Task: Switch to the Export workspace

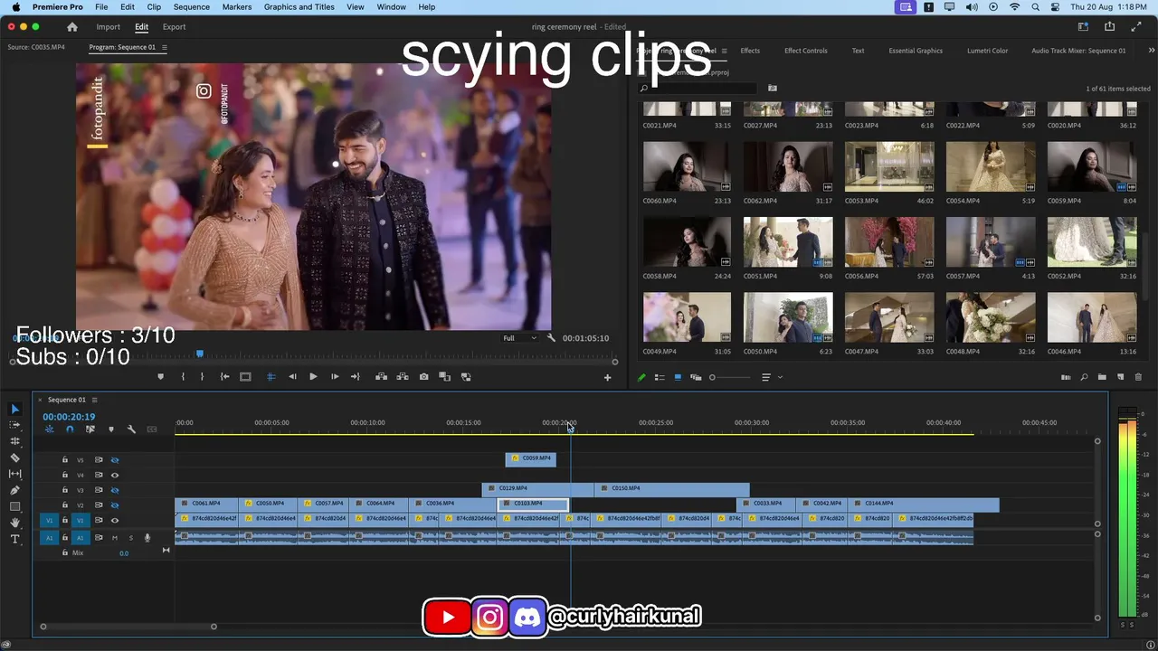Action: [x=175, y=27]
